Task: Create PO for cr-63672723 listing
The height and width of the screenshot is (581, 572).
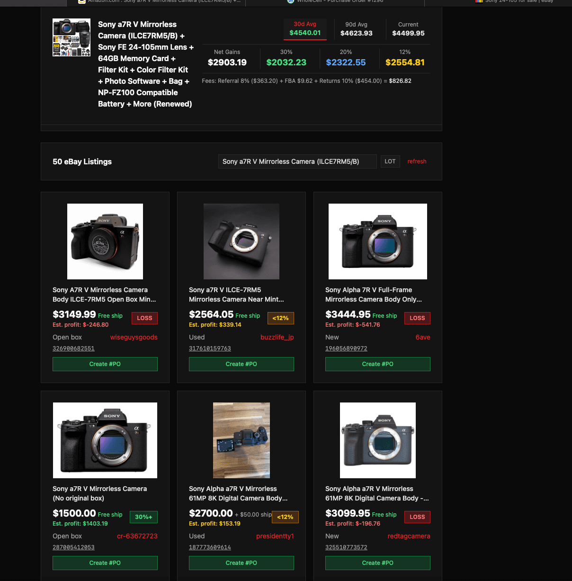Action: (x=105, y=563)
